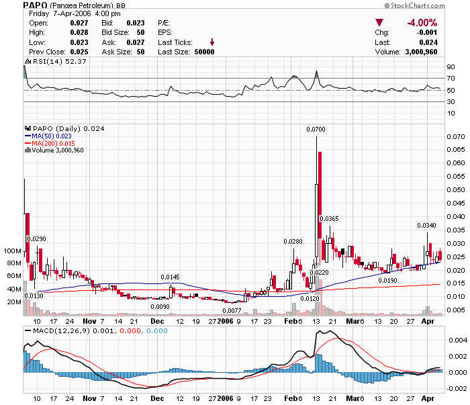Click the volume bars legend icon

(x=28, y=150)
